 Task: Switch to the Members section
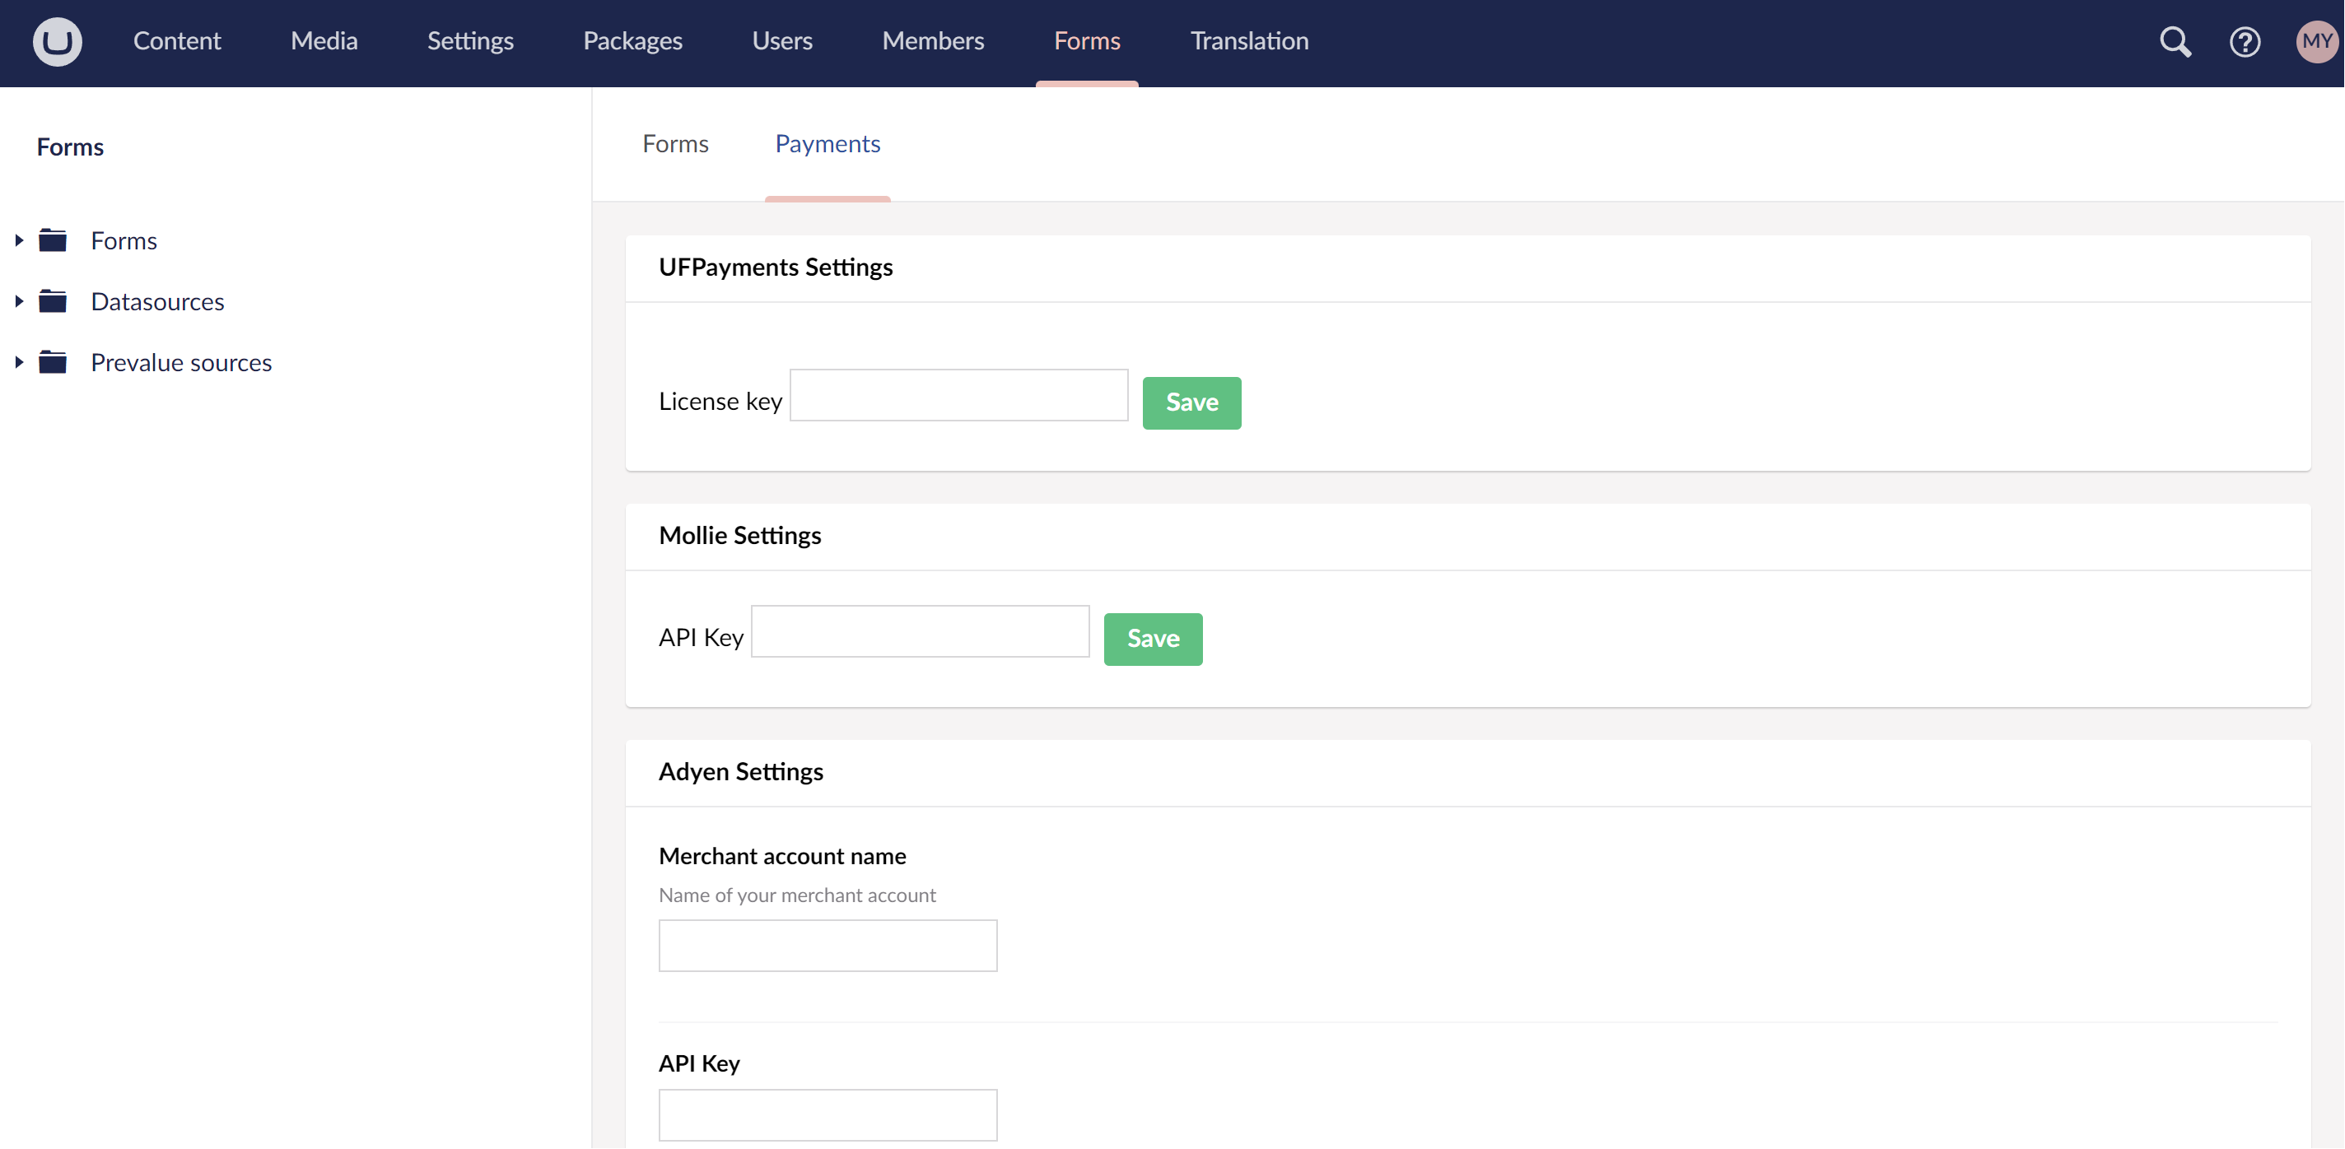point(933,41)
